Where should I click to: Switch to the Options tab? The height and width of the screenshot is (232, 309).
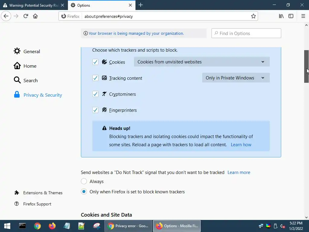101,5
